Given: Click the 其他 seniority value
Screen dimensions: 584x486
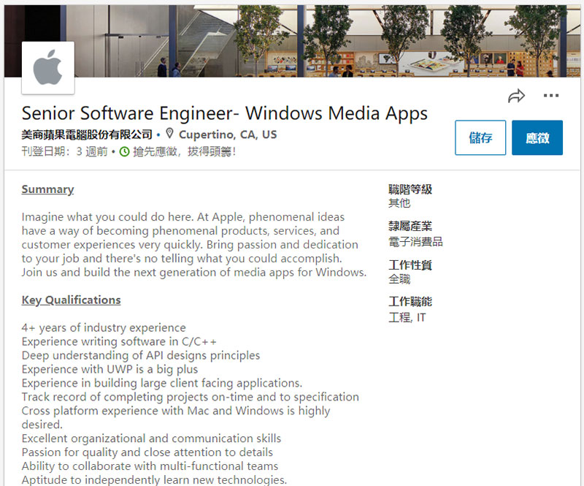Looking at the screenshot, I should (399, 203).
